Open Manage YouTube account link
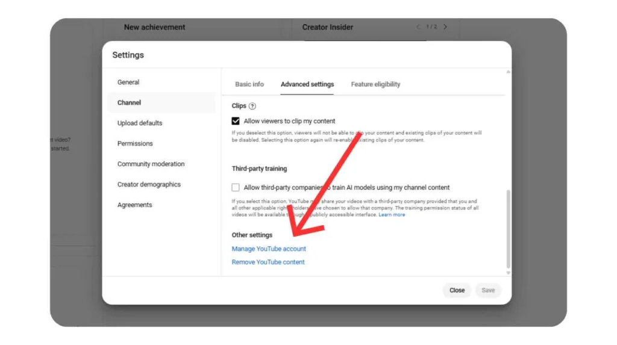 (x=269, y=249)
